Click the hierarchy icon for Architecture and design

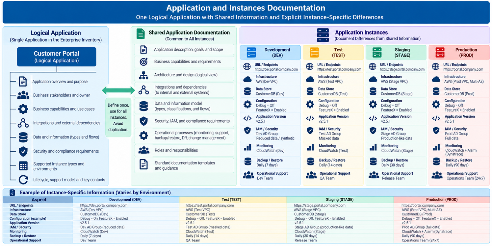(x=143, y=75)
